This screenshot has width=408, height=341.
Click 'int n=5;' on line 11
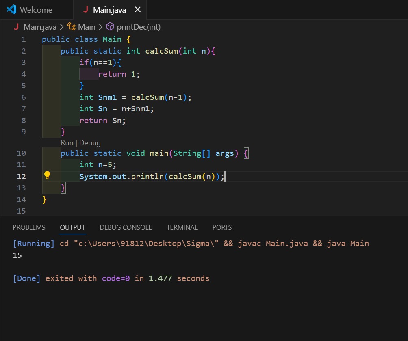coord(98,164)
